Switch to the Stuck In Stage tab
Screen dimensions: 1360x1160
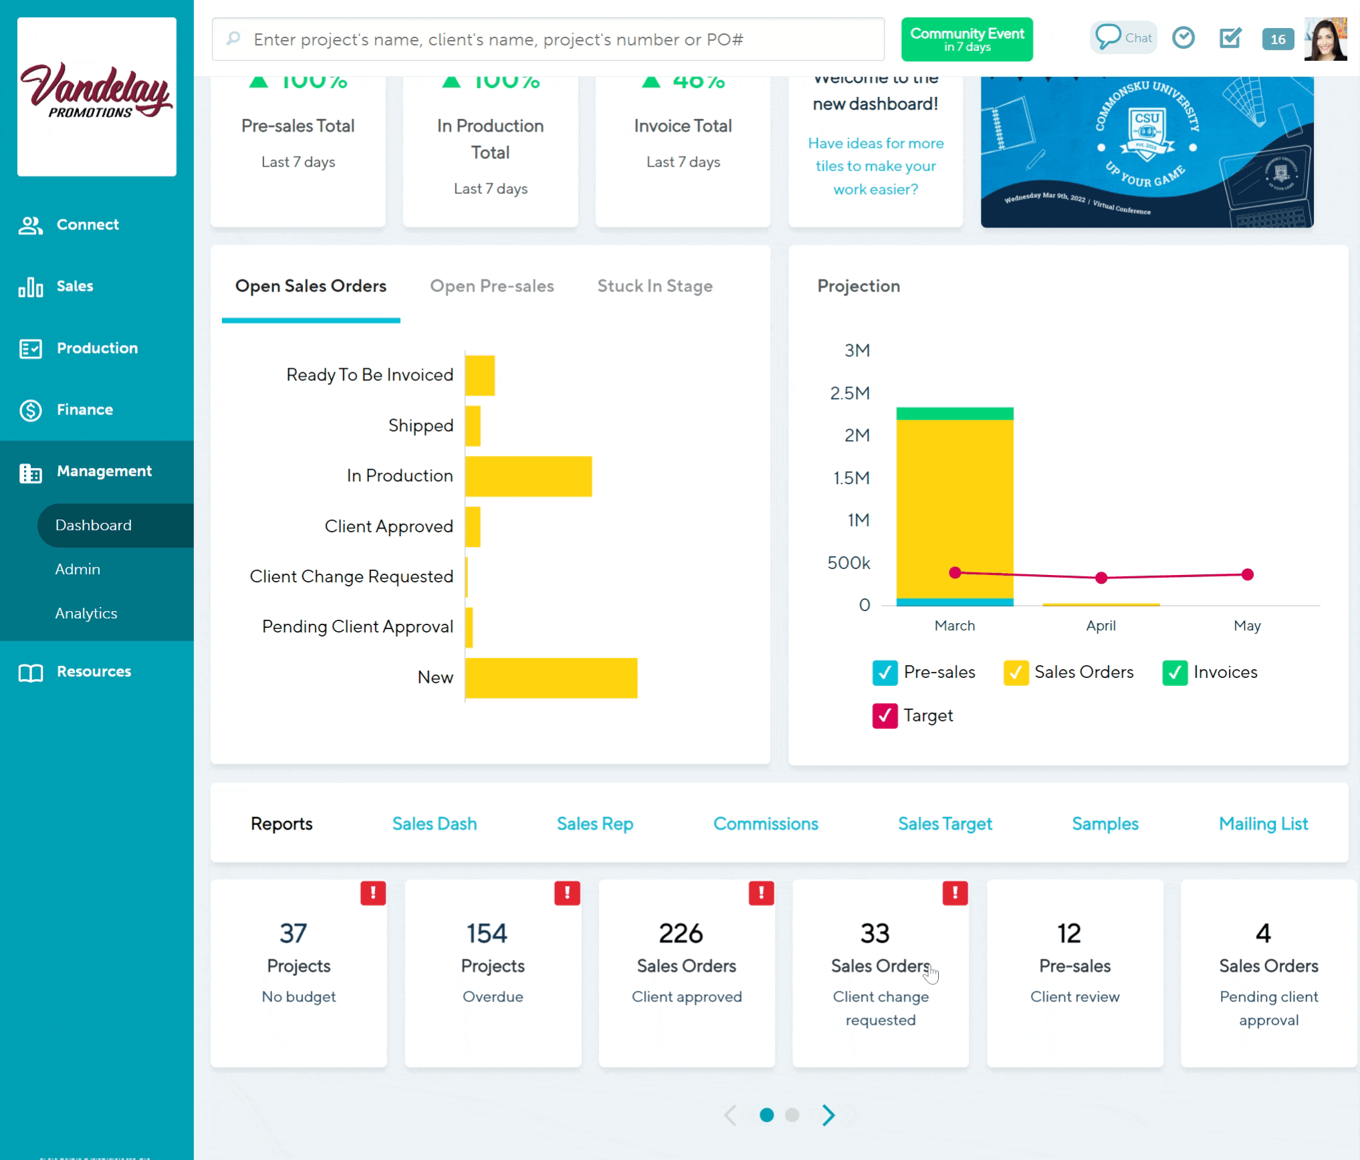655,286
